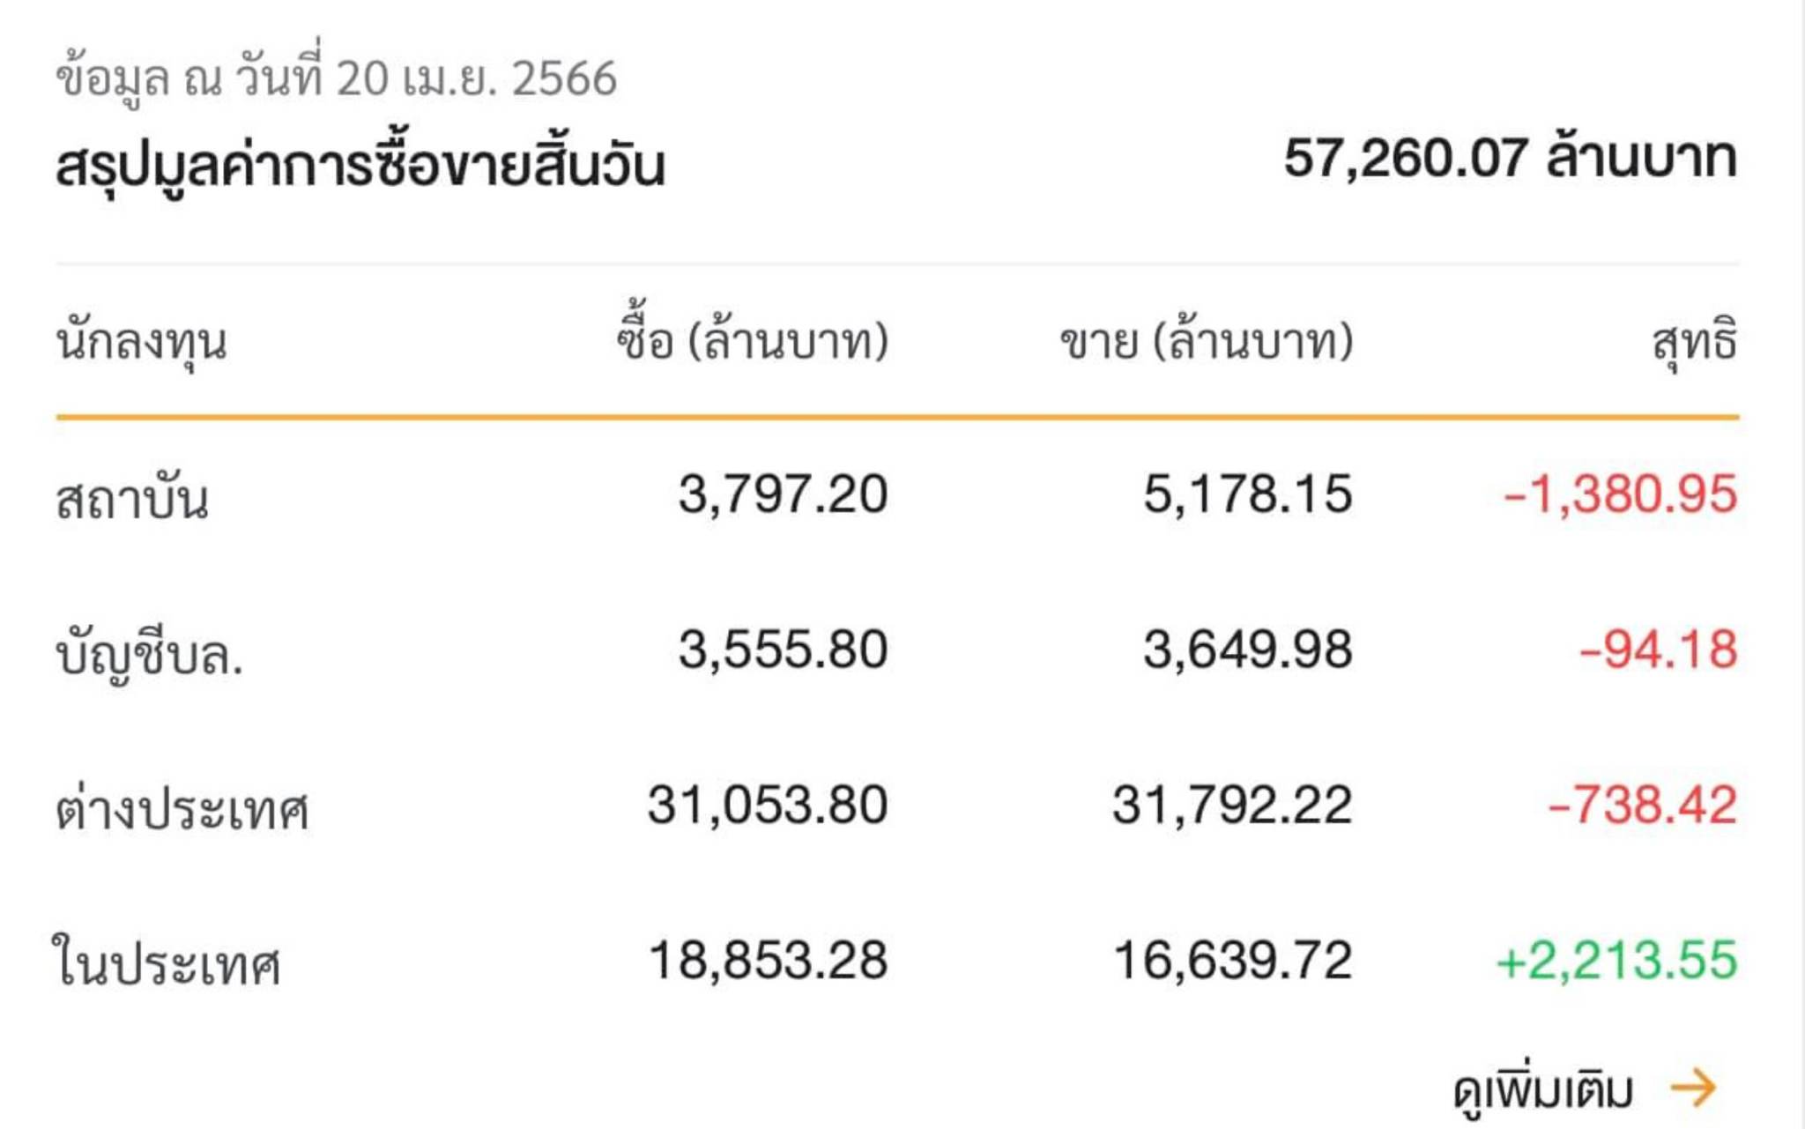Click the total value 57,260.07 ล้านบาท
Image resolution: width=1805 pixels, height=1129 pixels.
[1511, 159]
